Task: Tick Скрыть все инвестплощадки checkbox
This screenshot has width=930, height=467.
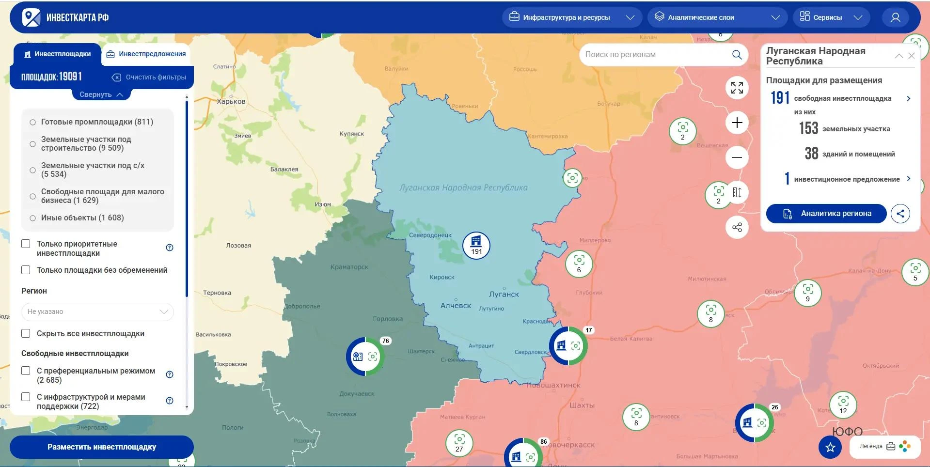Action: [26, 333]
